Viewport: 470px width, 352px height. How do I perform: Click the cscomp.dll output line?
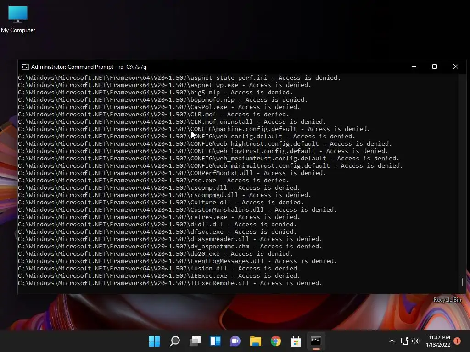[x=159, y=187]
